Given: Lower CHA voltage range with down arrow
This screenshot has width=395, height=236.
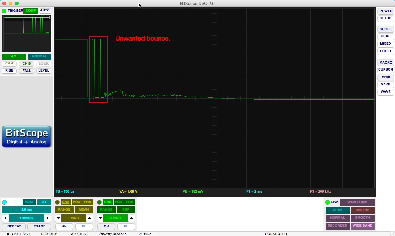Looking at the screenshot, I should pos(58,218).
